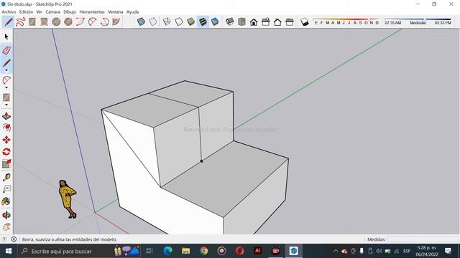460x258 pixels.
Task: Open the Edición menu
Action: click(26, 12)
